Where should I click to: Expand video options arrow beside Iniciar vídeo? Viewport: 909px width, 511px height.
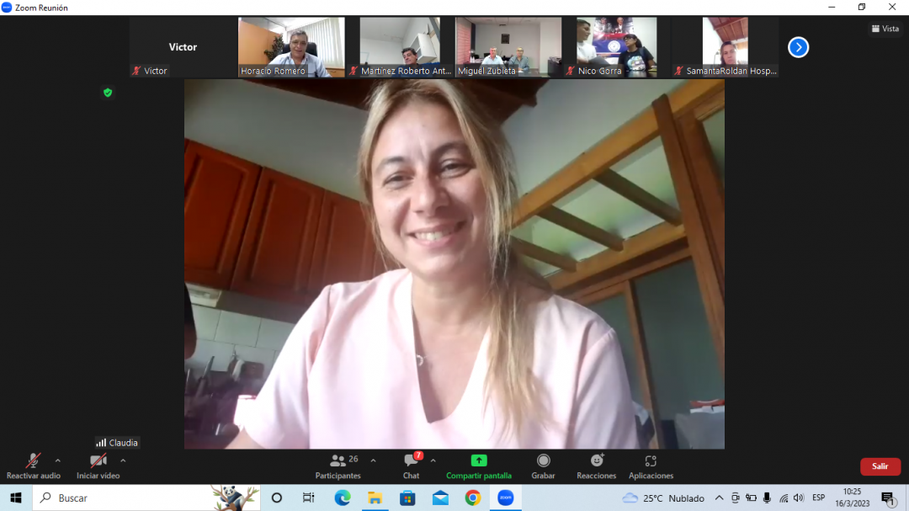click(x=123, y=461)
